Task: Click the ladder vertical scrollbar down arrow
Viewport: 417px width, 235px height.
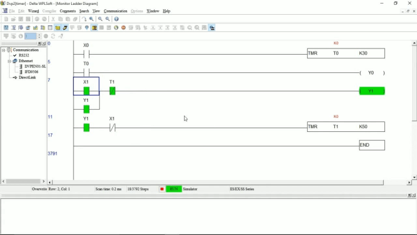Action: [415, 177]
